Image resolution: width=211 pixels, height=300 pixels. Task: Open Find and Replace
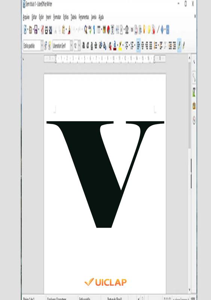(x=86, y=30)
